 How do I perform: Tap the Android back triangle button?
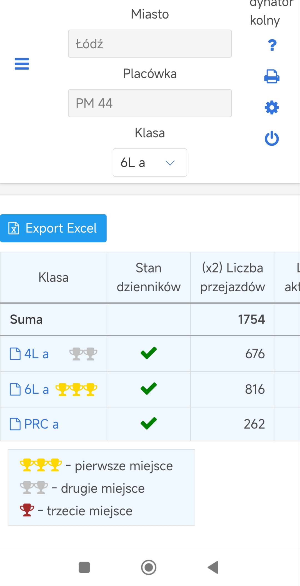tap(213, 567)
